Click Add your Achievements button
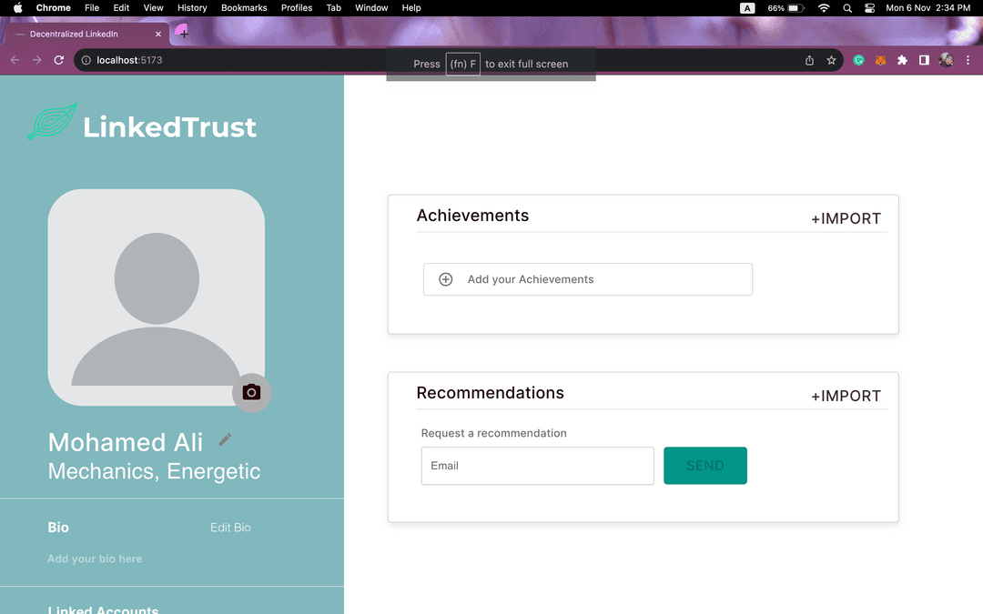The width and height of the screenshot is (983, 614). tap(587, 279)
